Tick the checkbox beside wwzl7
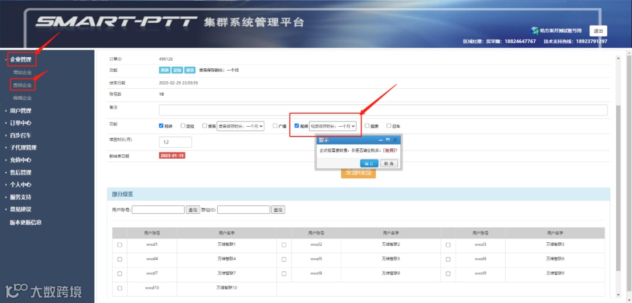Viewport: 632px width, 303px height. pos(119,274)
